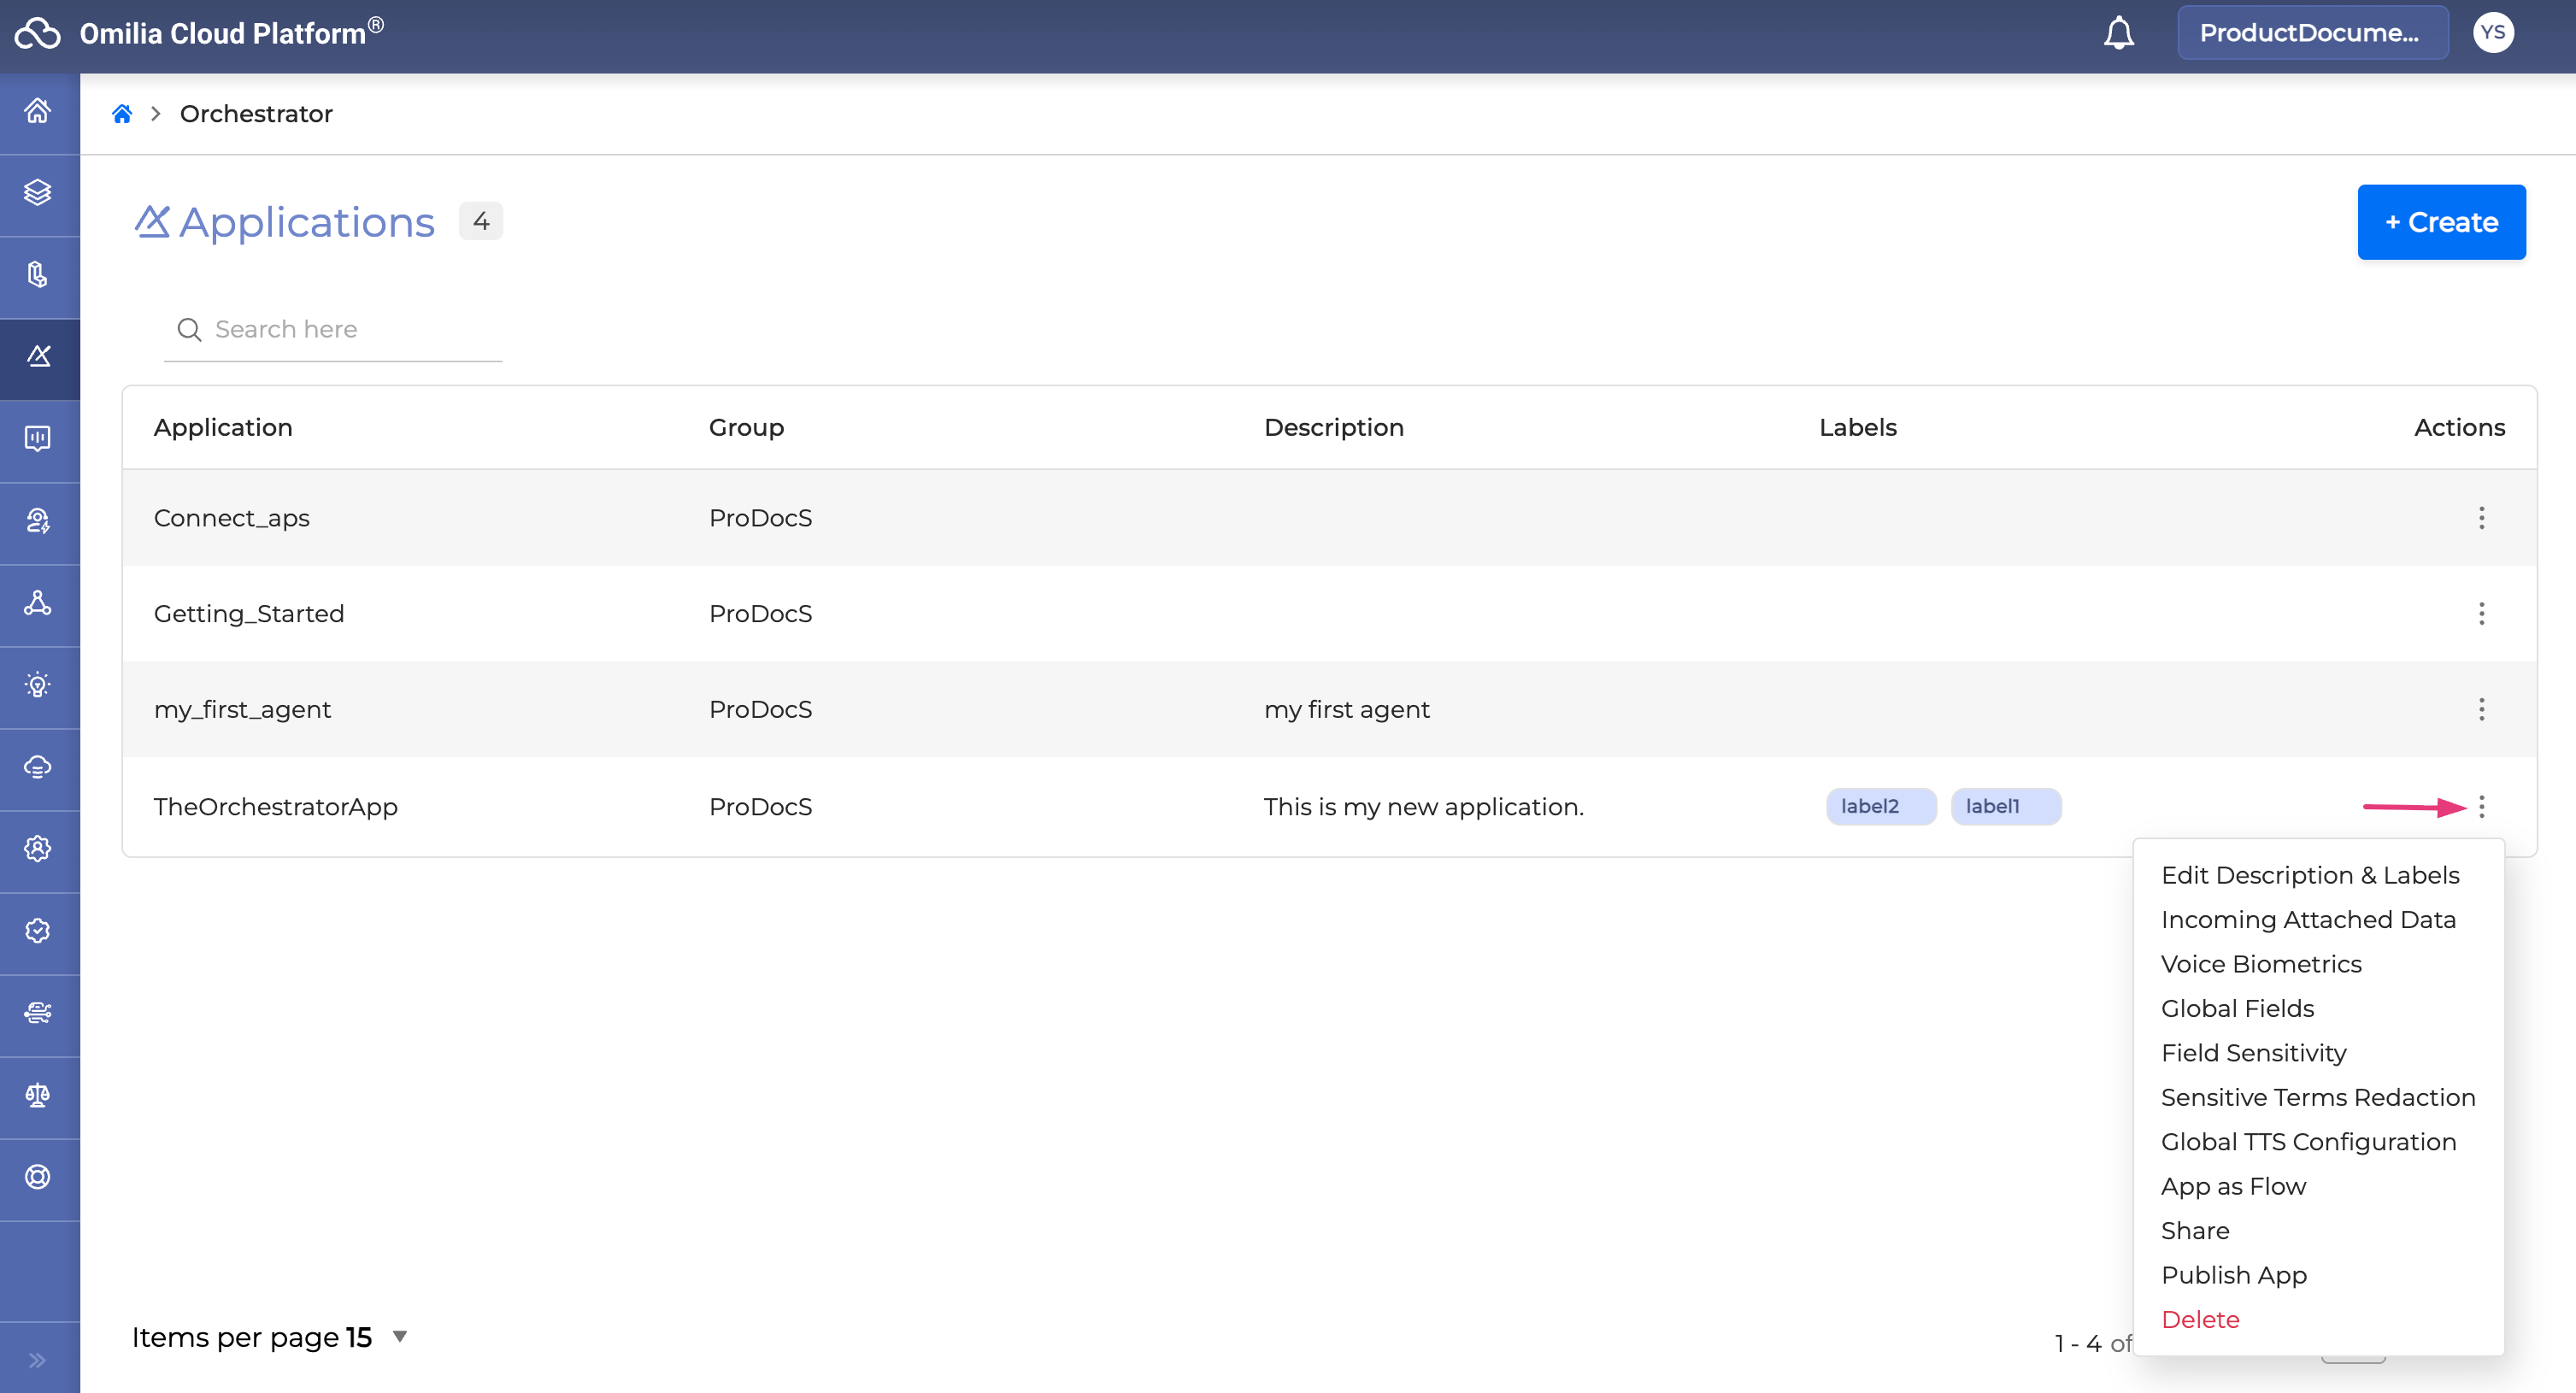The width and height of the screenshot is (2576, 1393).
Task: Select Delete in the context menu
Action: pyautogui.click(x=2200, y=1319)
